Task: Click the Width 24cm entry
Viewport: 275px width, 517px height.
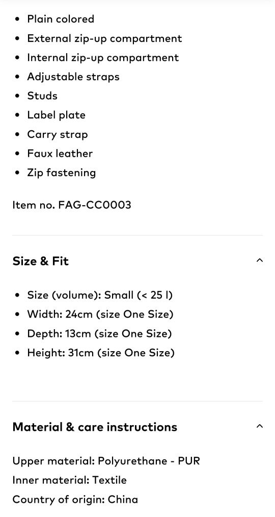Action: pos(100,314)
